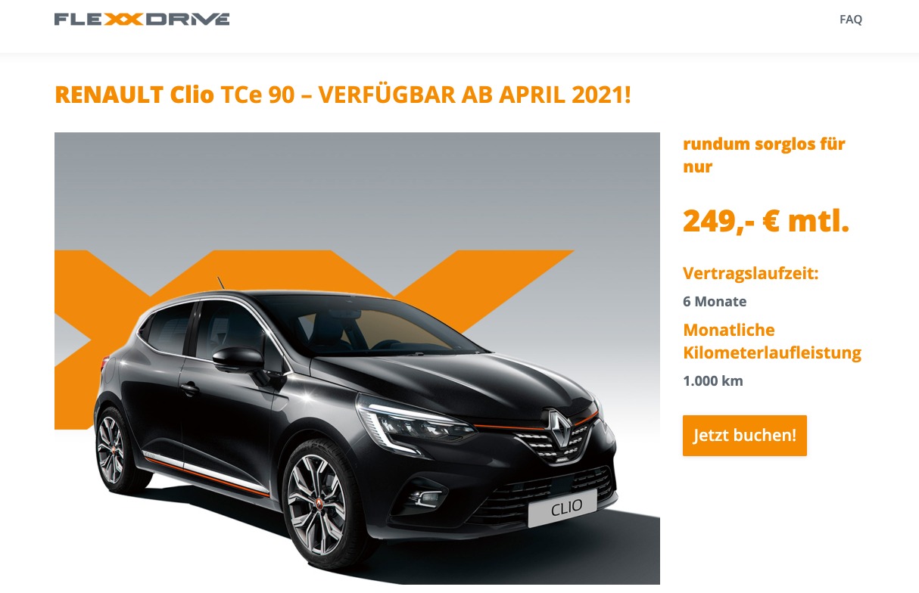Screen dimensions: 919x593
Task: Click the 249,- € mtl. price
Action: click(766, 221)
